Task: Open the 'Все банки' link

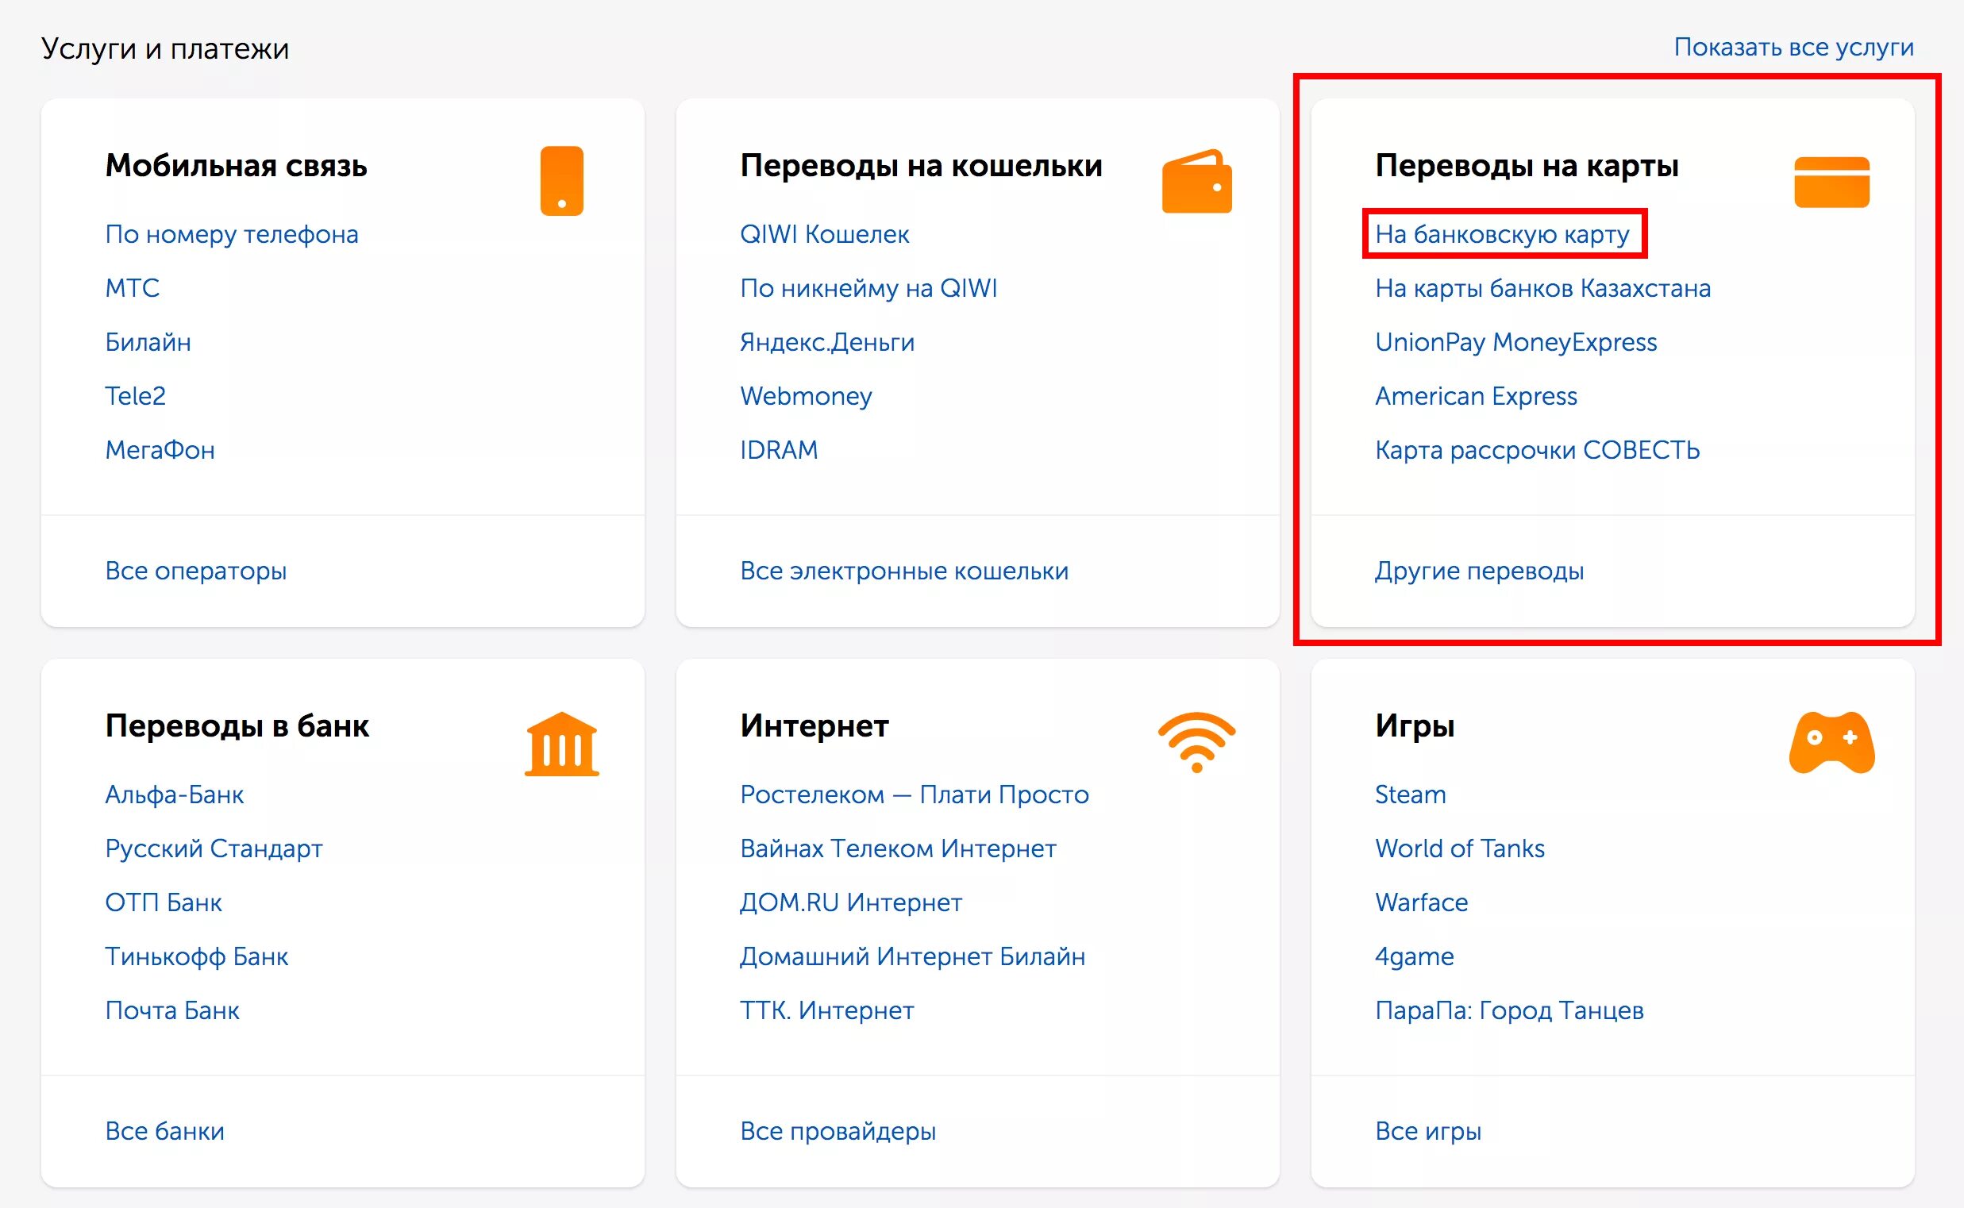Action: (164, 1131)
